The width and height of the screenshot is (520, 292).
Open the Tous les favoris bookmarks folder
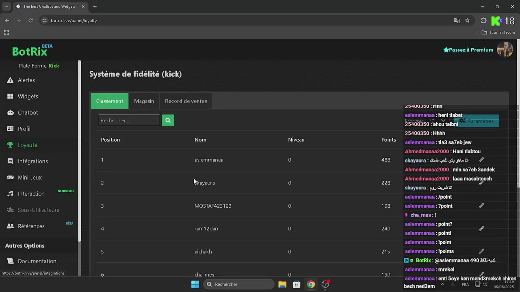tap(498, 32)
